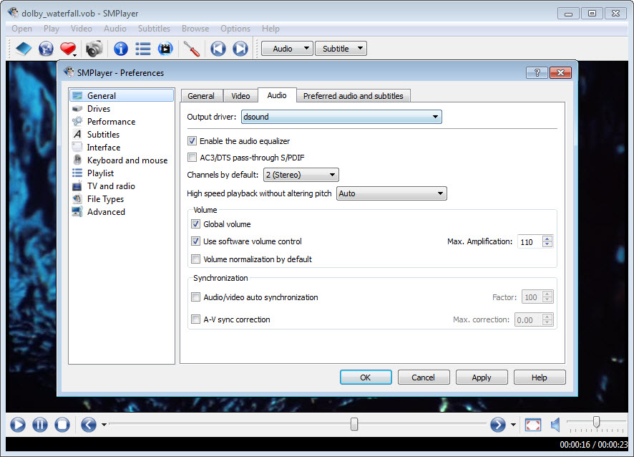The height and width of the screenshot is (457, 634).
Task: Open Keyboard and mouse section
Action: tap(122, 160)
